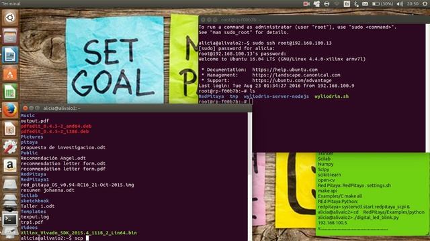The width and height of the screenshot is (430, 241).
Task: Click 'recommendation letter form.pdf' file name
Action: click(63, 169)
